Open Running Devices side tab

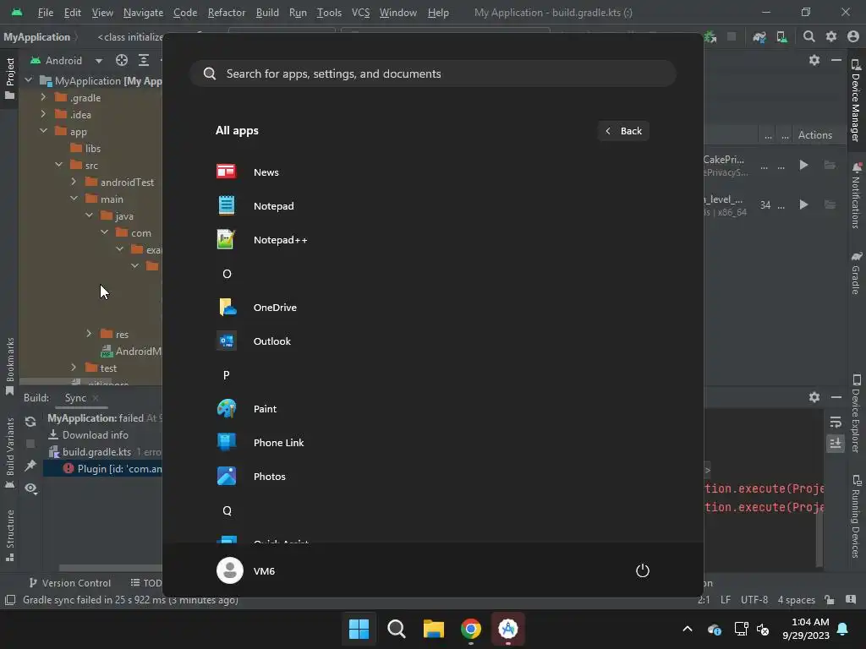tap(856, 516)
